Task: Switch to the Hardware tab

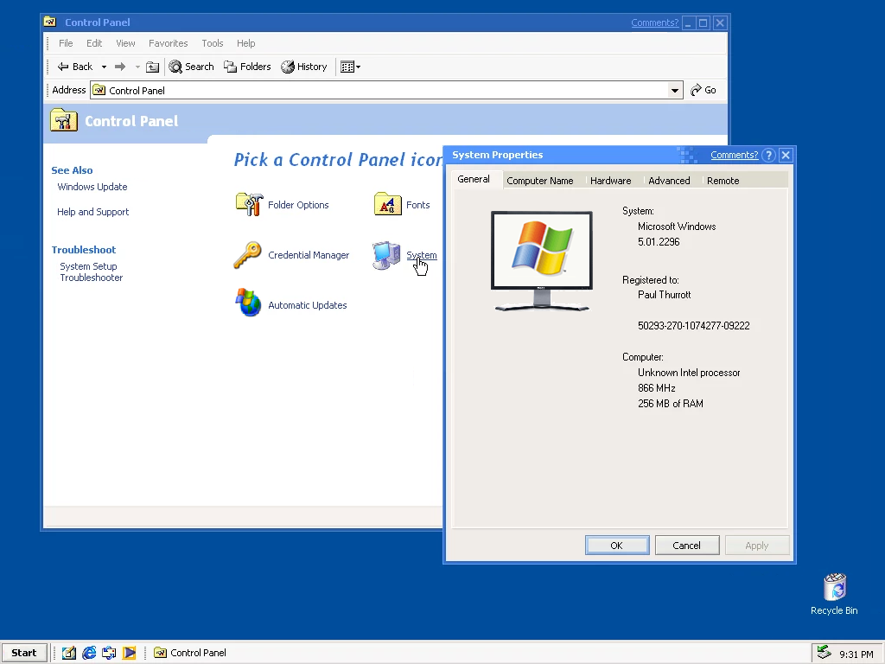Action: click(610, 181)
